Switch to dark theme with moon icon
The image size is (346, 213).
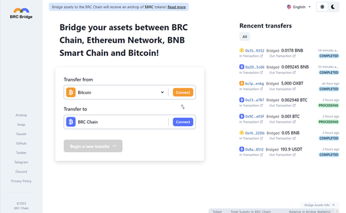pos(333,7)
